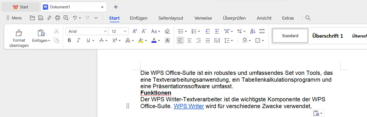Viewport: 367px width, 117px height.
Task: Click the Format übertragen paintbrush icon
Action: 19,33
